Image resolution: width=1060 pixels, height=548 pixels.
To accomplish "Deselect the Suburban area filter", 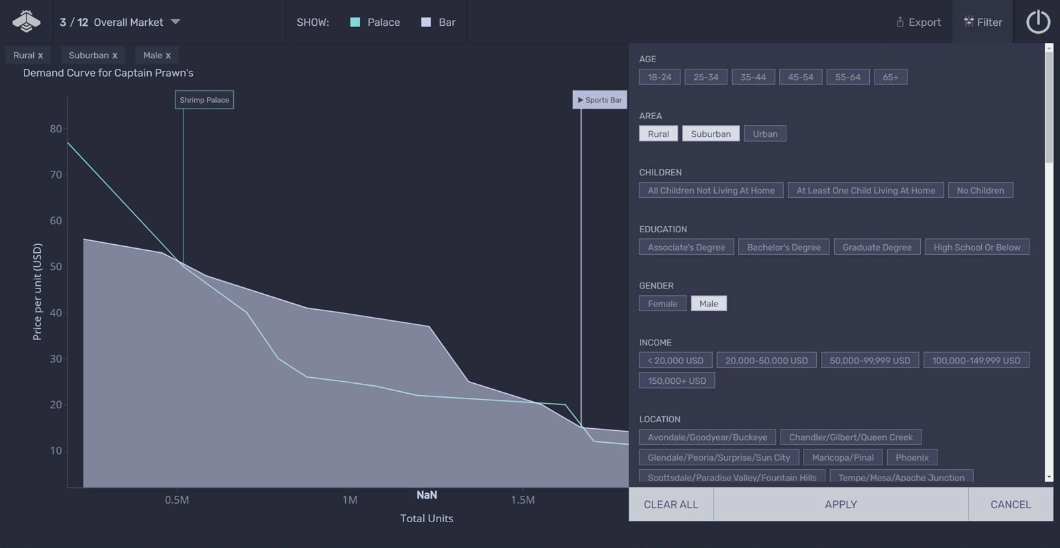I will pyautogui.click(x=711, y=134).
